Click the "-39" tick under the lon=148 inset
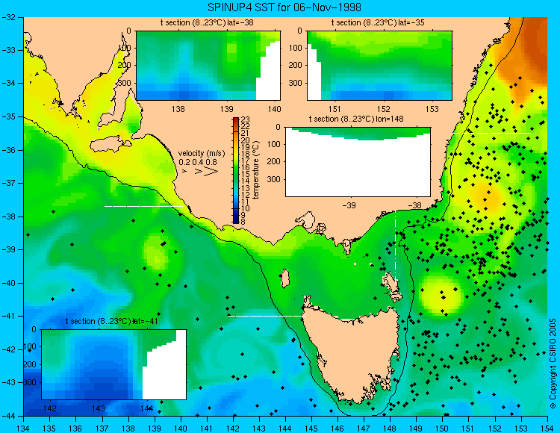 349,205
